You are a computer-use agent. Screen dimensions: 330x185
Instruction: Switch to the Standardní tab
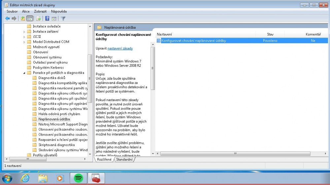click(x=124, y=160)
